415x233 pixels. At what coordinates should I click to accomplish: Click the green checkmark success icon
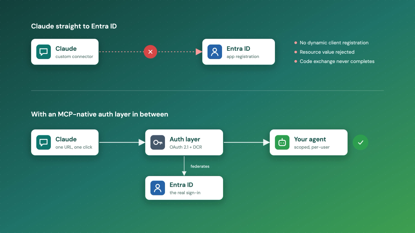point(361,142)
